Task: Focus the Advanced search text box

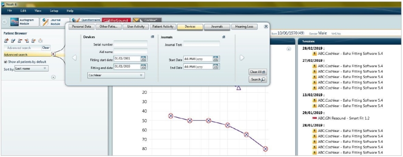Action: point(22,48)
